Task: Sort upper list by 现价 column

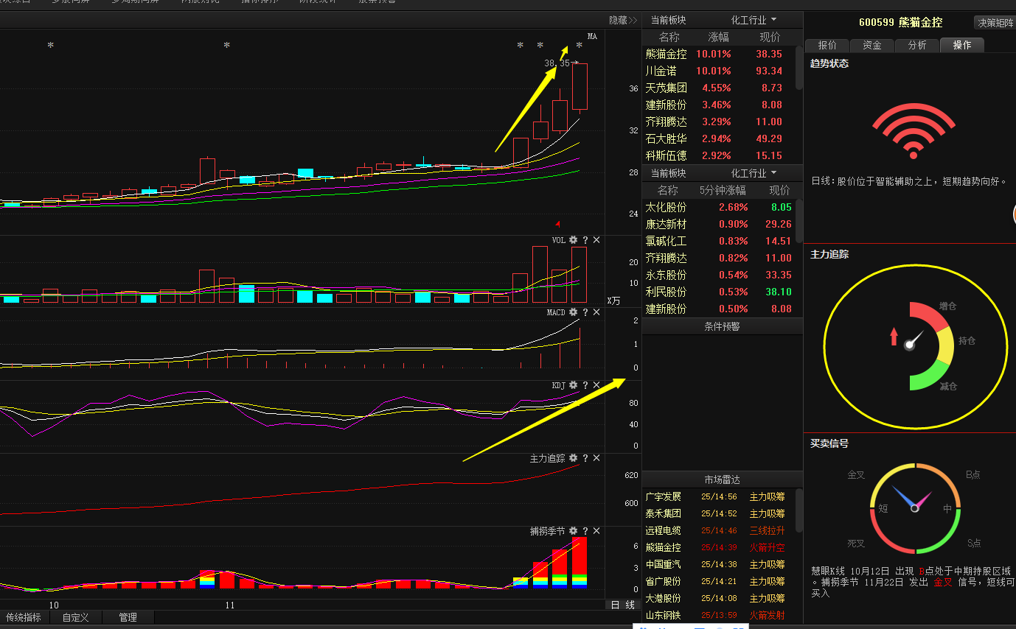Action: (x=770, y=37)
